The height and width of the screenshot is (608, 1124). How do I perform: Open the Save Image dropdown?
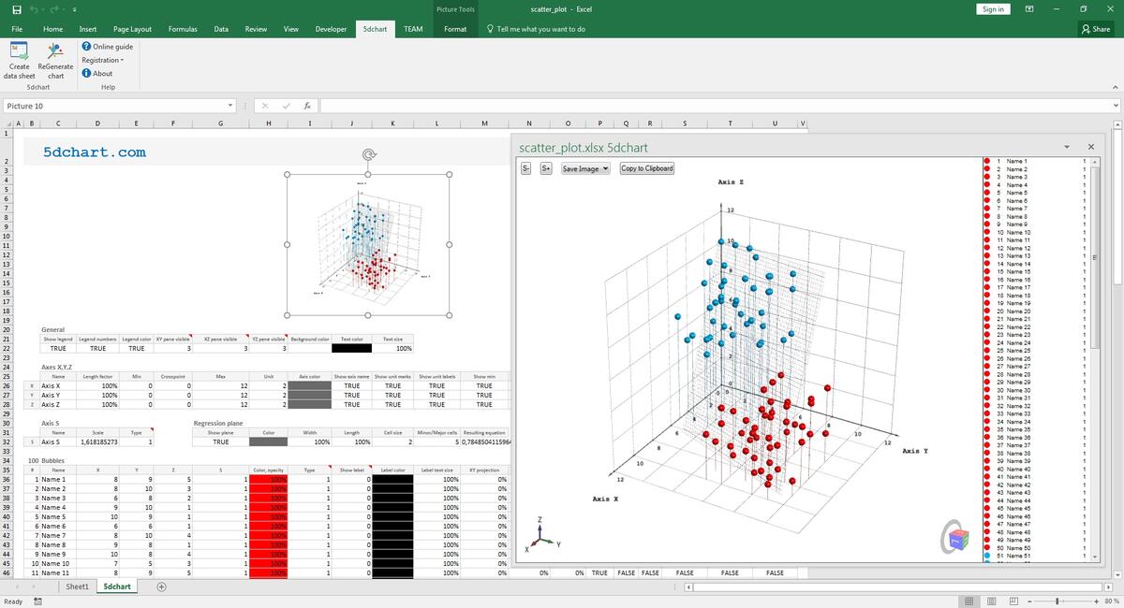pos(585,168)
